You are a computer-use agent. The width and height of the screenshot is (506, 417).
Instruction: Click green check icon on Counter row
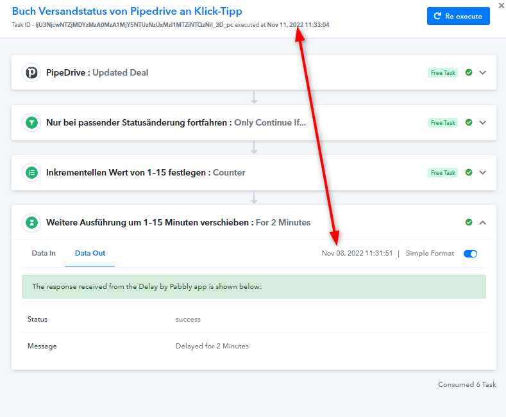click(x=469, y=172)
